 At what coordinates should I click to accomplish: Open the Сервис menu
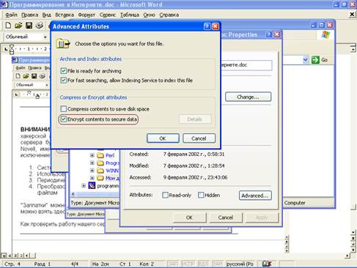click(x=108, y=15)
